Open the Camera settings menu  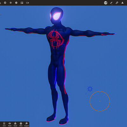[x=28, y=3]
